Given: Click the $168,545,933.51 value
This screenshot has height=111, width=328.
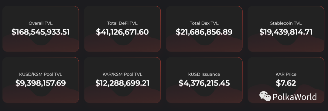Looking at the screenshot, I should pyautogui.click(x=41, y=32).
